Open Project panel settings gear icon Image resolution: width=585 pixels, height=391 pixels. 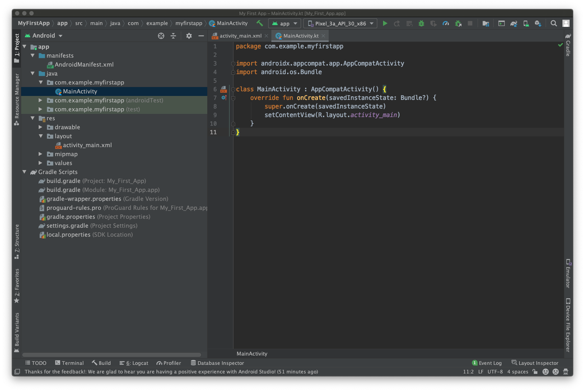click(189, 36)
